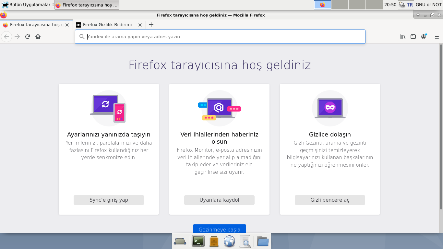This screenshot has width=443, height=249.
Task: Click the "GNU or NOT" panel text
Action: pyautogui.click(x=429, y=5)
